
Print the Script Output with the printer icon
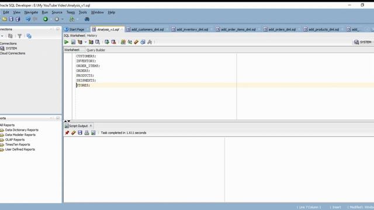[x=86, y=133]
